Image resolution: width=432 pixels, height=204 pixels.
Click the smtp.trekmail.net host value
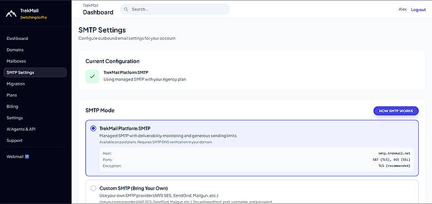tap(394, 153)
